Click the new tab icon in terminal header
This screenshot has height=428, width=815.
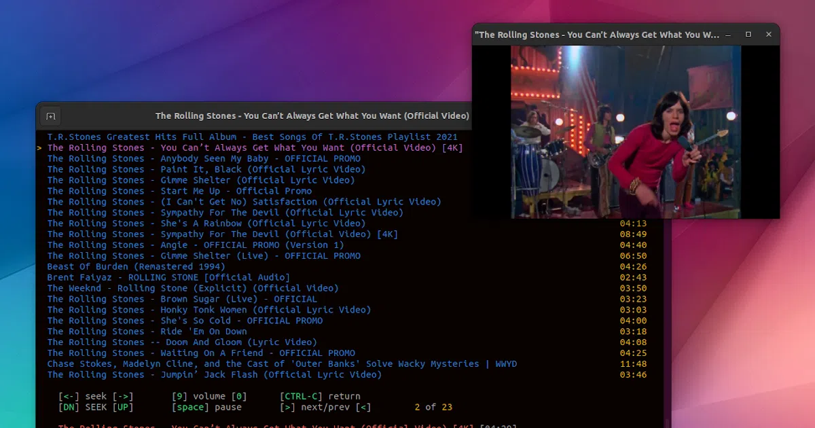pos(50,116)
